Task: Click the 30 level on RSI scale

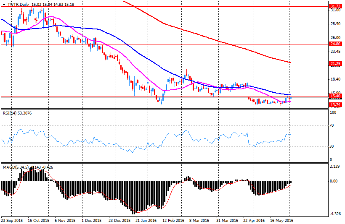Action: click(332, 146)
